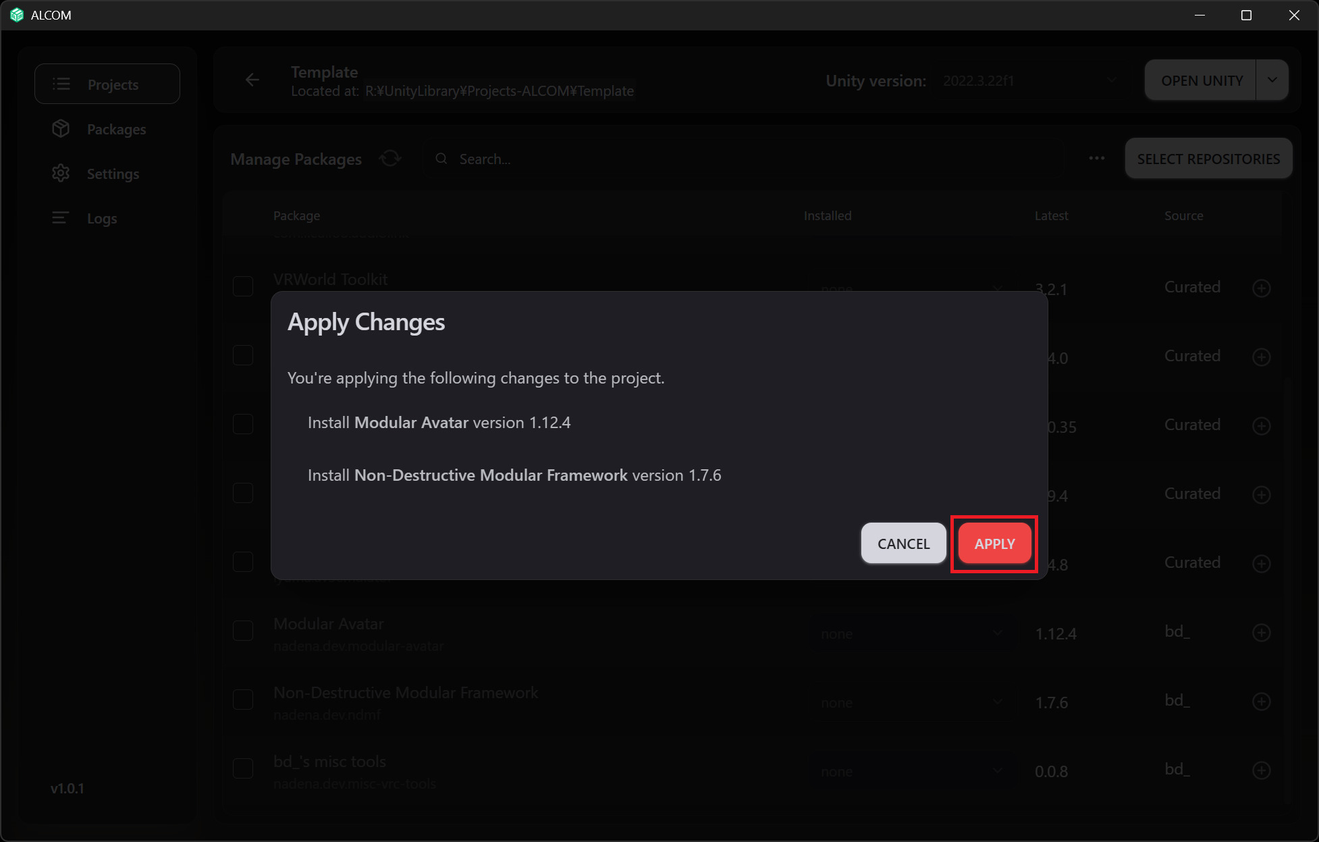Minimize the ALCOM window
This screenshot has height=842, width=1319.
1200,15
